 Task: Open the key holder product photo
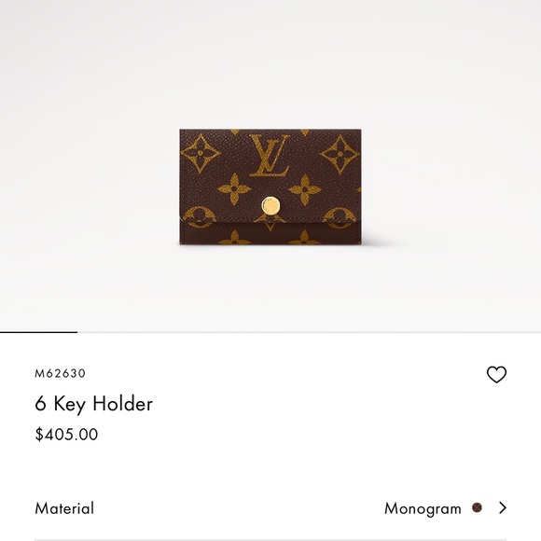[x=270, y=187]
